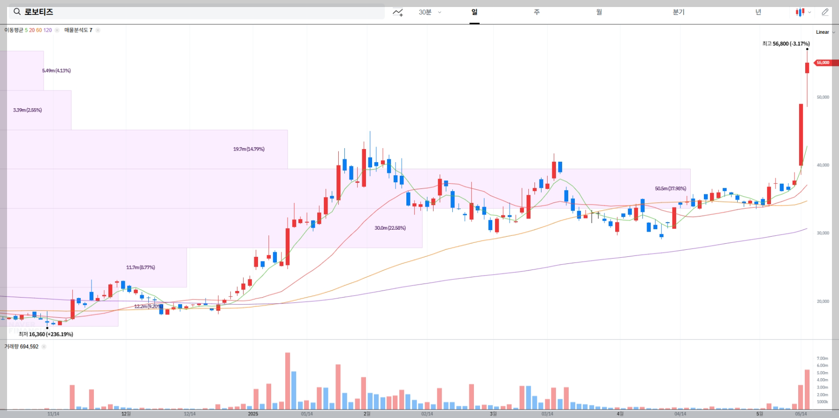
Task: Click the 12.2m (9.20%) volume profile label
Action: (148, 306)
